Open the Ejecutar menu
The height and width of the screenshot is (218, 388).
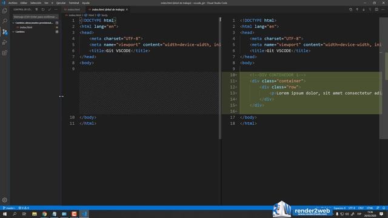point(61,3)
